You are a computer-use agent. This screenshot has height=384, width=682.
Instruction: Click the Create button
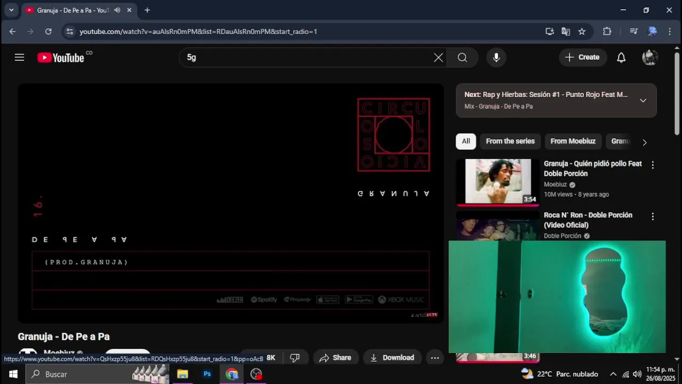582,58
